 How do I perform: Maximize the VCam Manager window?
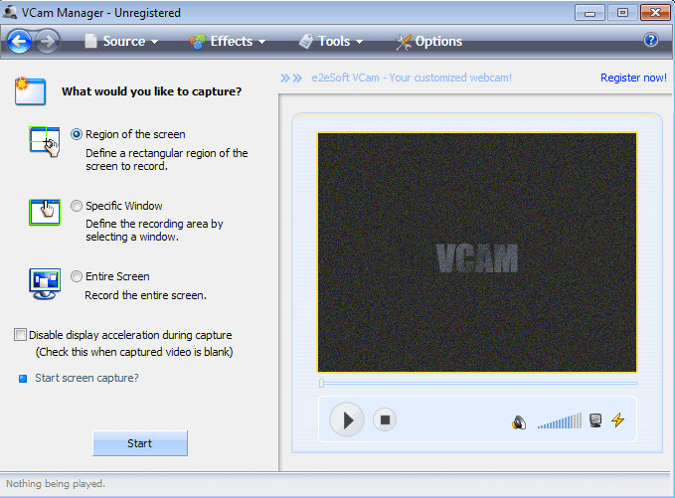click(x=622, y=13)
